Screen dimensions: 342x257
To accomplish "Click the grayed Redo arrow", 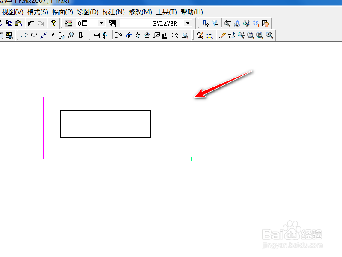I will coord(41,23).
